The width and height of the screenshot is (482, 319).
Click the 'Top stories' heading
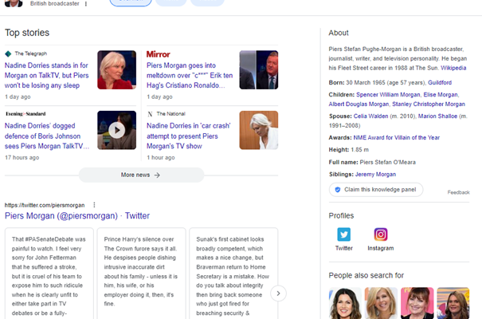(x=27, y=33)
